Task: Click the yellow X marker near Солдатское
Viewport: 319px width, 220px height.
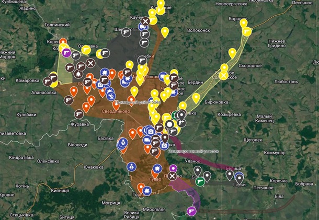Action: pos(223,75)
